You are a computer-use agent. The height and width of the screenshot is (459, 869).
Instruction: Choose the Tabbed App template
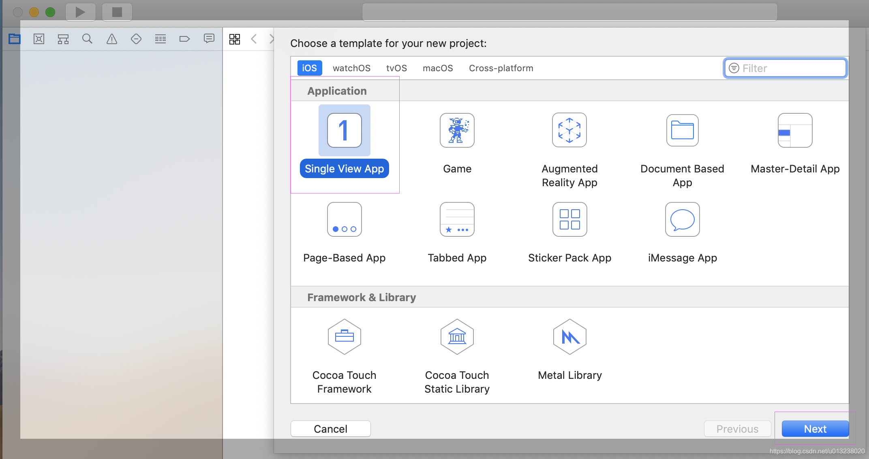tap(457, 219)
